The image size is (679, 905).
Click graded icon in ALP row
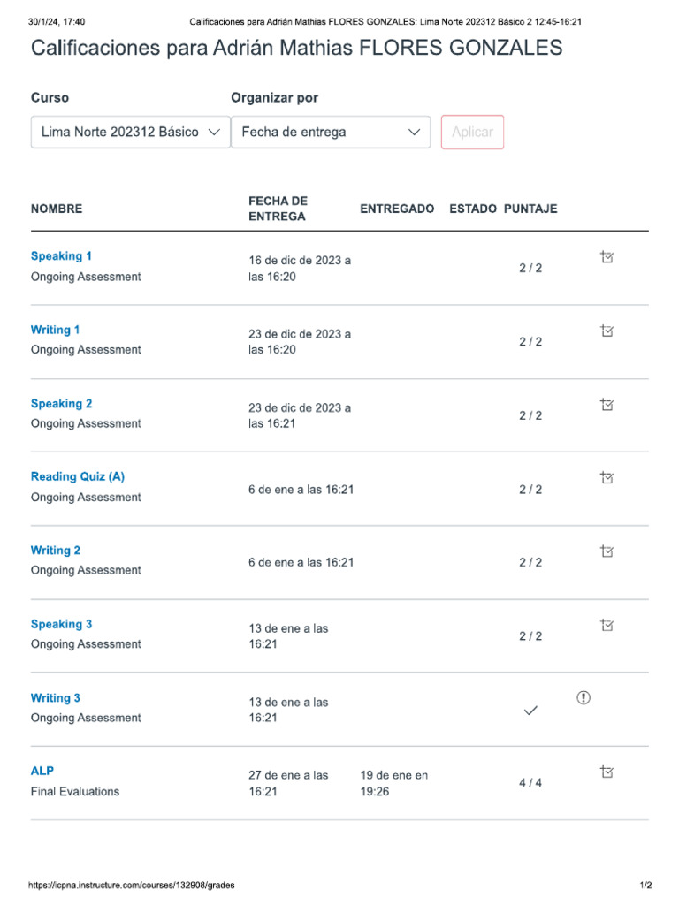point(607,772)
